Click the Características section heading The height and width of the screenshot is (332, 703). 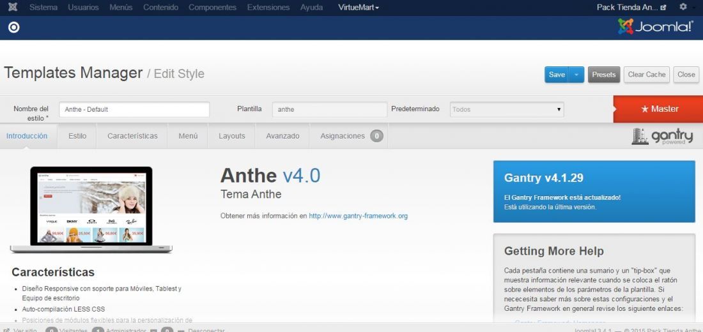(53, 272)
